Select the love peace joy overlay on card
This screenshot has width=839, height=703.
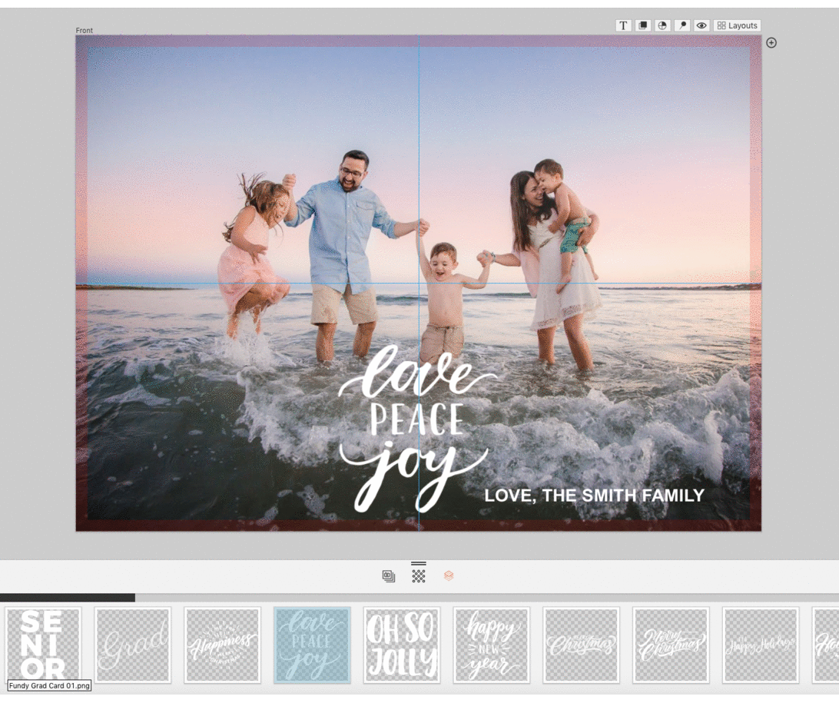point(418,428)
